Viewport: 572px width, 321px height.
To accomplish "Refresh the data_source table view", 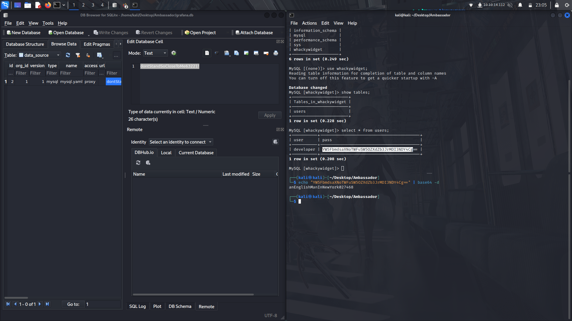I will click(68, 55).
